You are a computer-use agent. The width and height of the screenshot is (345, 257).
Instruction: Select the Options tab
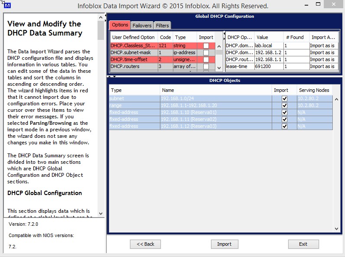click(x=120, y=25)
